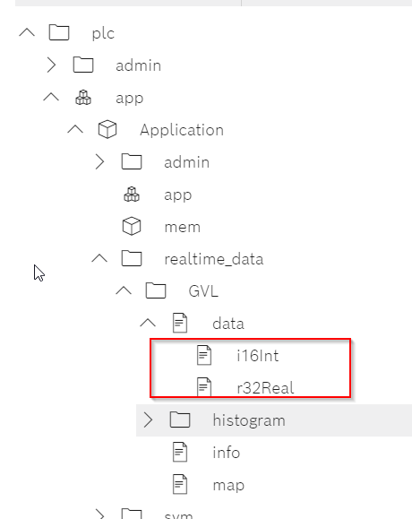
Task: Click the cube icon beside mem
Action: click(132, 227)
